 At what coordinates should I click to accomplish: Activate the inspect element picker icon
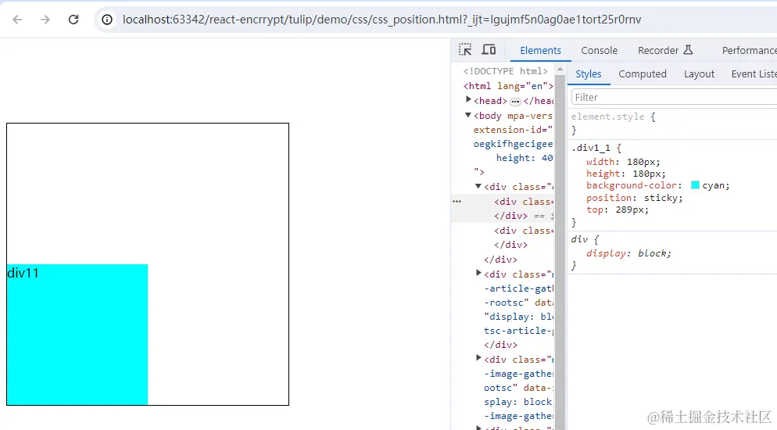point(465,49)
